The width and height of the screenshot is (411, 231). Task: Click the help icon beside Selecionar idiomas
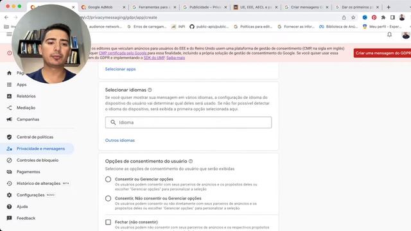150,90
